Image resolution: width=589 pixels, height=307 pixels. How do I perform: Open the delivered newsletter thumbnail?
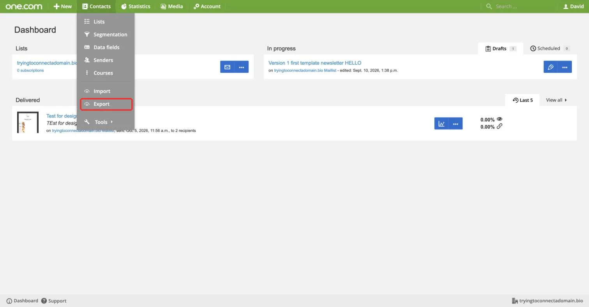pyautogui.click(x=28, y=122)
